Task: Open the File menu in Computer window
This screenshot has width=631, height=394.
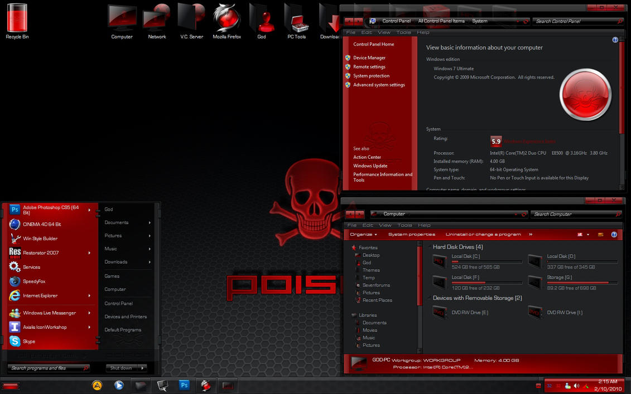Action: point(351,225)
